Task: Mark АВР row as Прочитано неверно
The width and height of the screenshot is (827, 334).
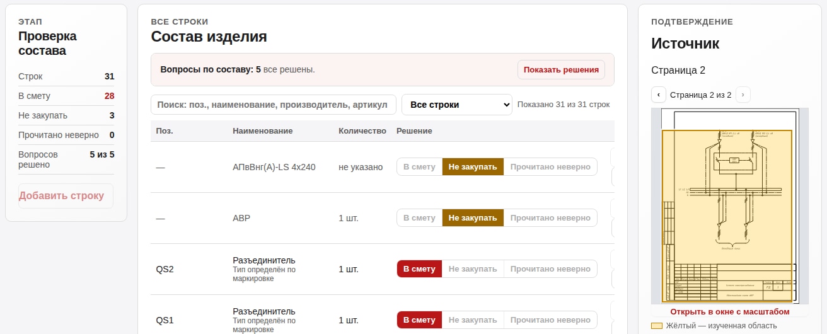Action: [x=550, y=218]
